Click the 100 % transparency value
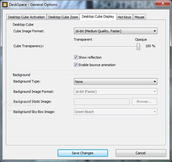The width and height of the screenshot is (172, 162). [150, 46]
